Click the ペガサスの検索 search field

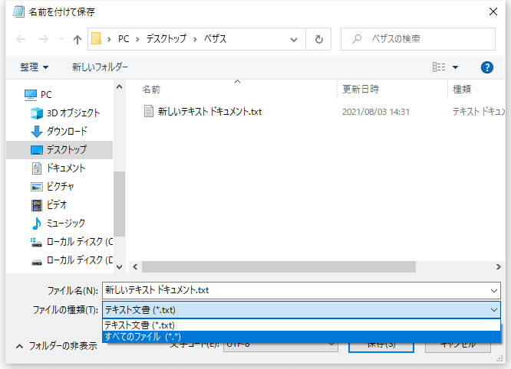418,39
